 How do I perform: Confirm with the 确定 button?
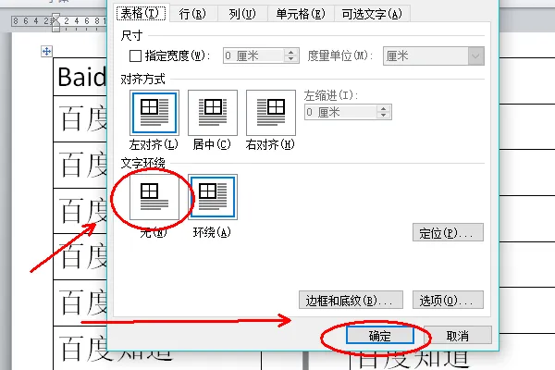(x=380, y=335)
